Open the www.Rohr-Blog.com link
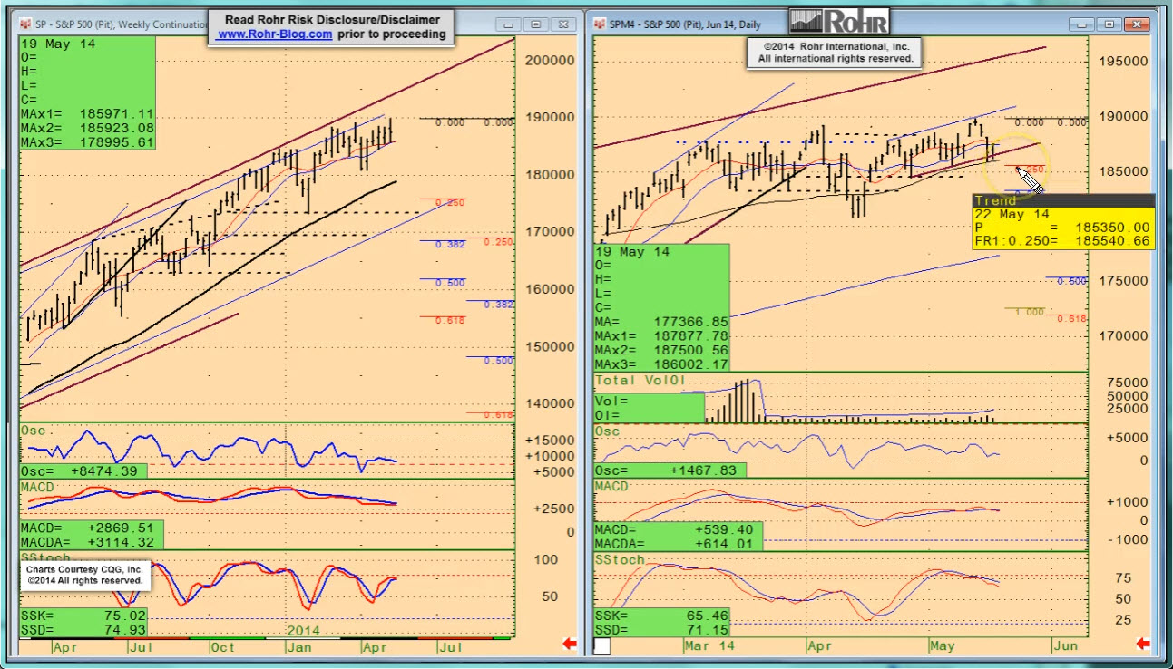This screenshot has width=1173, height=669. (x=274, y=34)
